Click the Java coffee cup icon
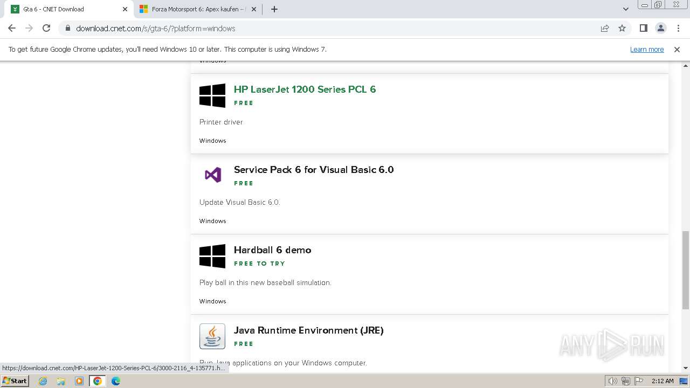The width and height of the screenshot is (690, 388). tap(212, 336)
